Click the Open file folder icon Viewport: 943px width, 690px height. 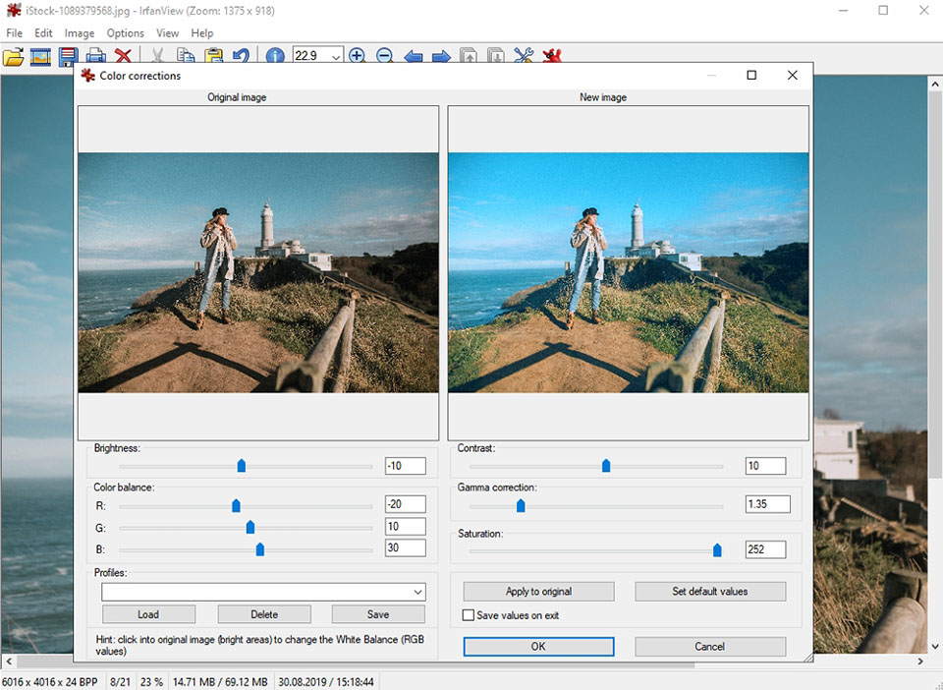(x=13, y=57)
